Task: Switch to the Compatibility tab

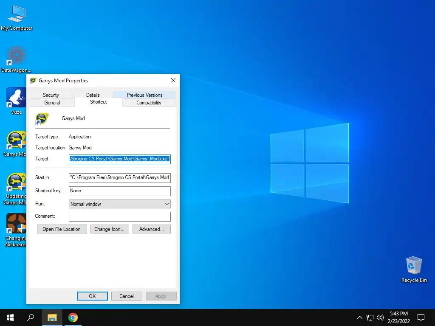Action: tap(149, 103)
